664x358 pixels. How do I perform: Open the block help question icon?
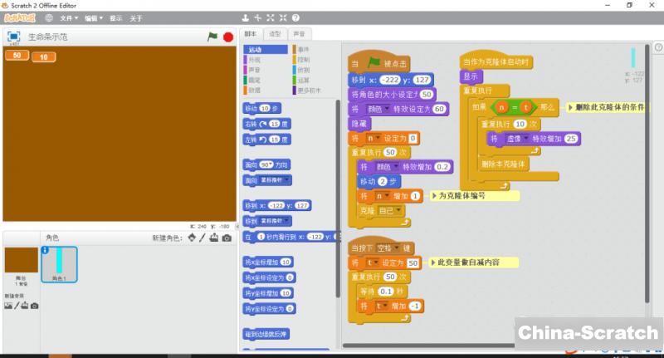296,17
